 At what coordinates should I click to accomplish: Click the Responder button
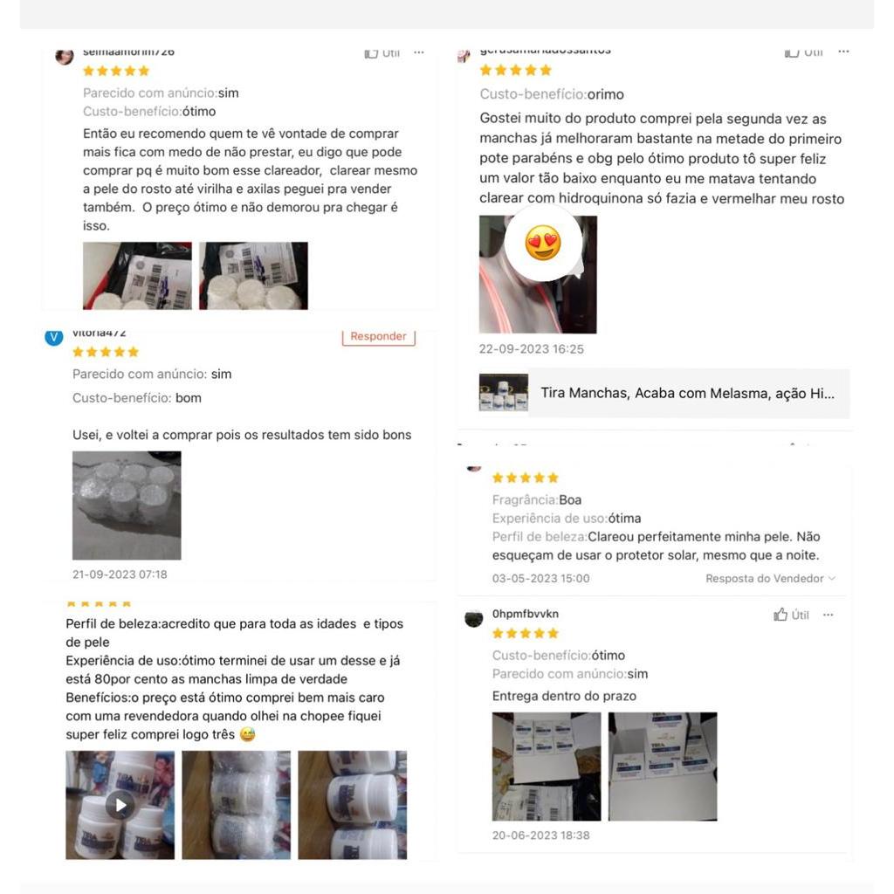[379, 337]
